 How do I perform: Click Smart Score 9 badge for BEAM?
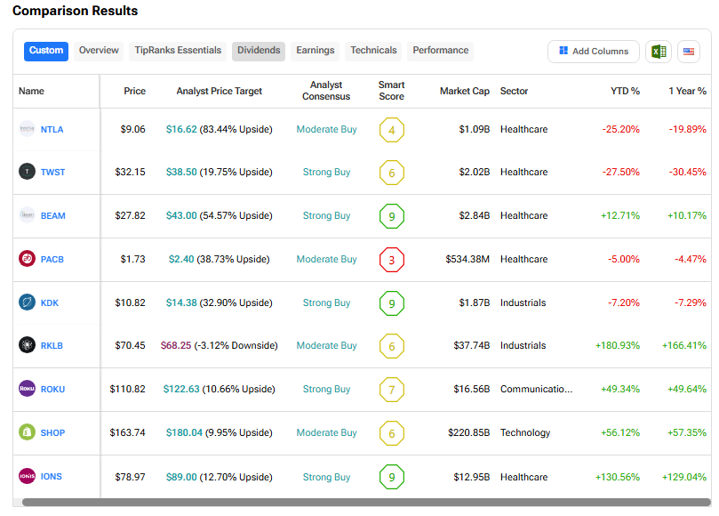pos(391,216)
